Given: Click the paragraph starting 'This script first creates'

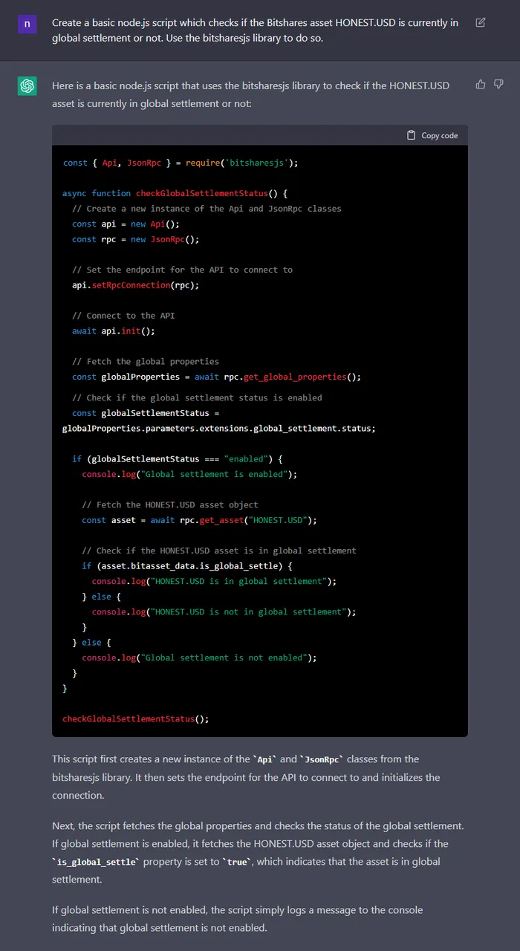Looking at the screenshot, I should tap(246, 777).
